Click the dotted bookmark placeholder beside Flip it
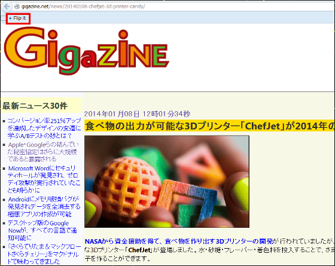This screenshot has height=266, width=335. point(3,19)
